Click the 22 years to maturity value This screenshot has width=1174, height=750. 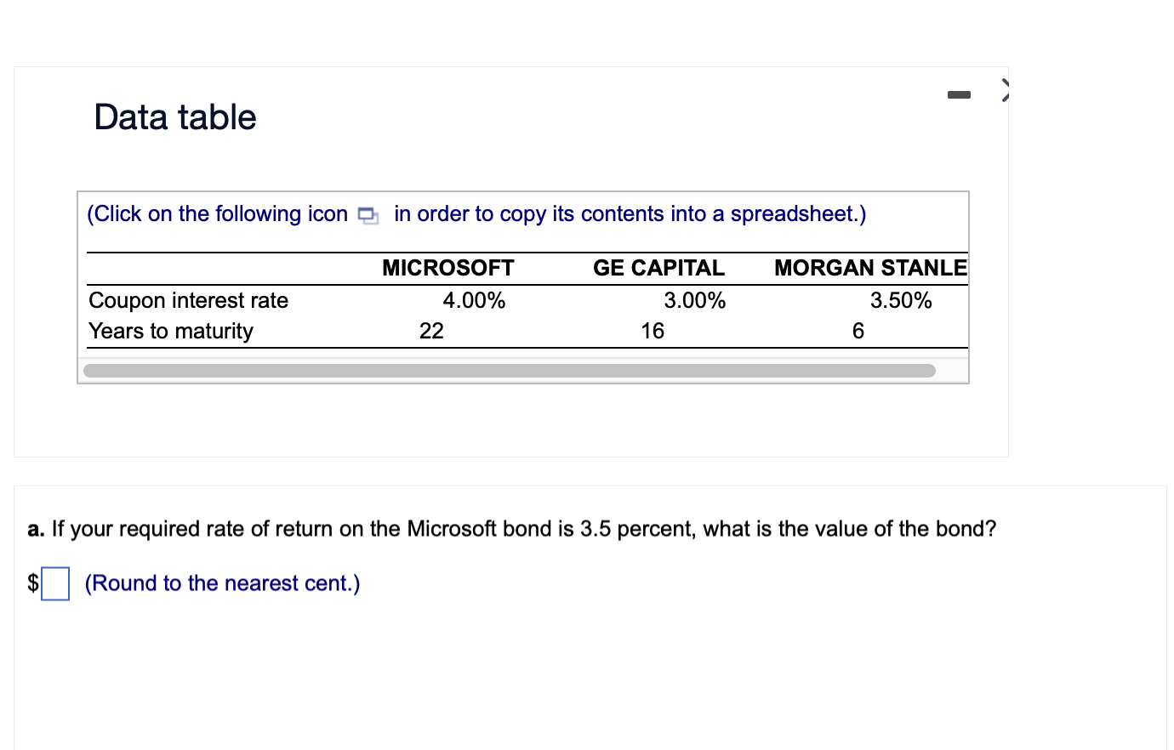tap(430, 331)
